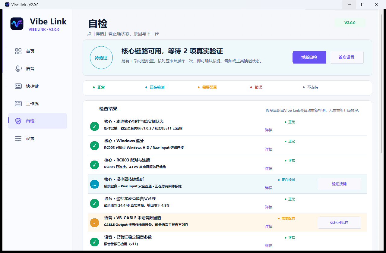Screen dimensions: 386x253
Task: Open 详情 for RC003 配对与连接
Action: coord(269,169)
